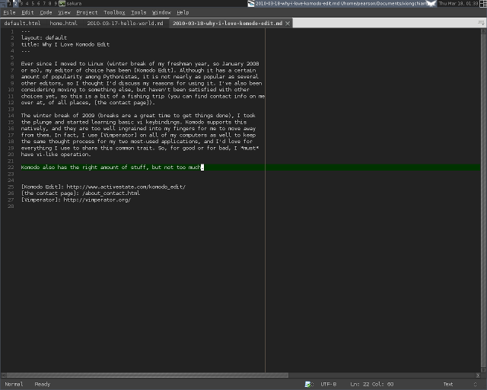
Task: Open the Help menu
Action: click(183, 12)
